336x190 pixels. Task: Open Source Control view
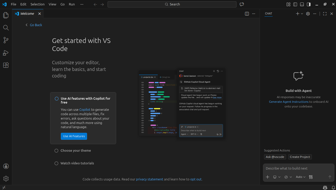6,40
